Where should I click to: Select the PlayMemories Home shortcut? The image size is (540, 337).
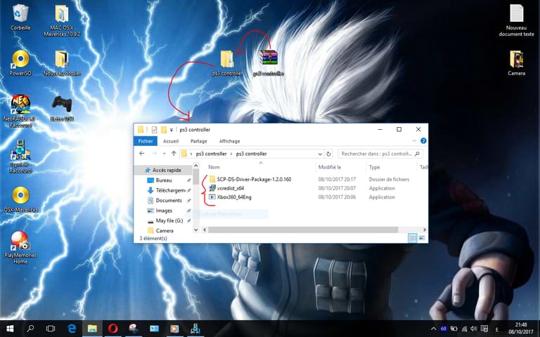click(x=20, y=248)
